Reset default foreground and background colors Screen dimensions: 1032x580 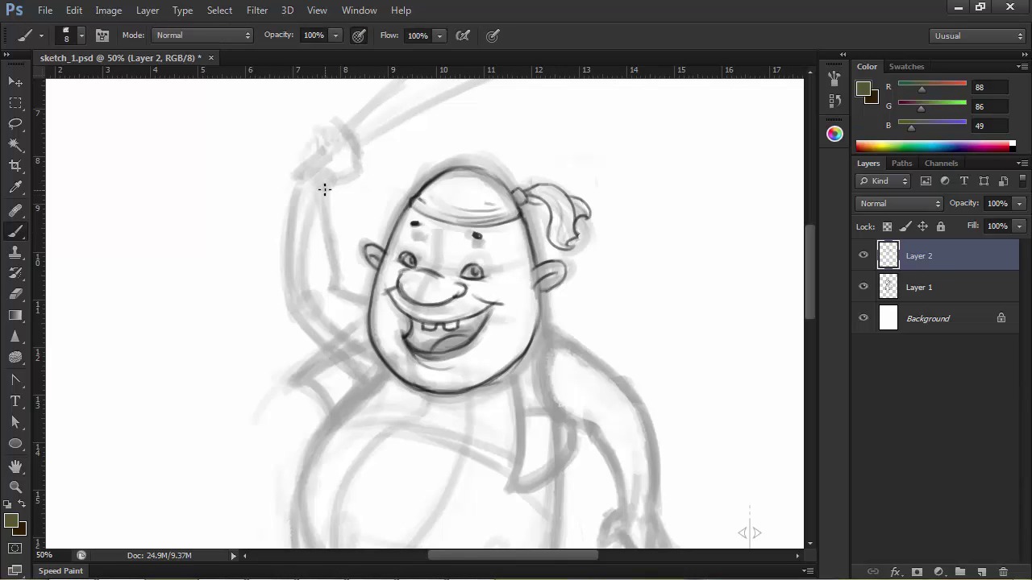[8, 504]
